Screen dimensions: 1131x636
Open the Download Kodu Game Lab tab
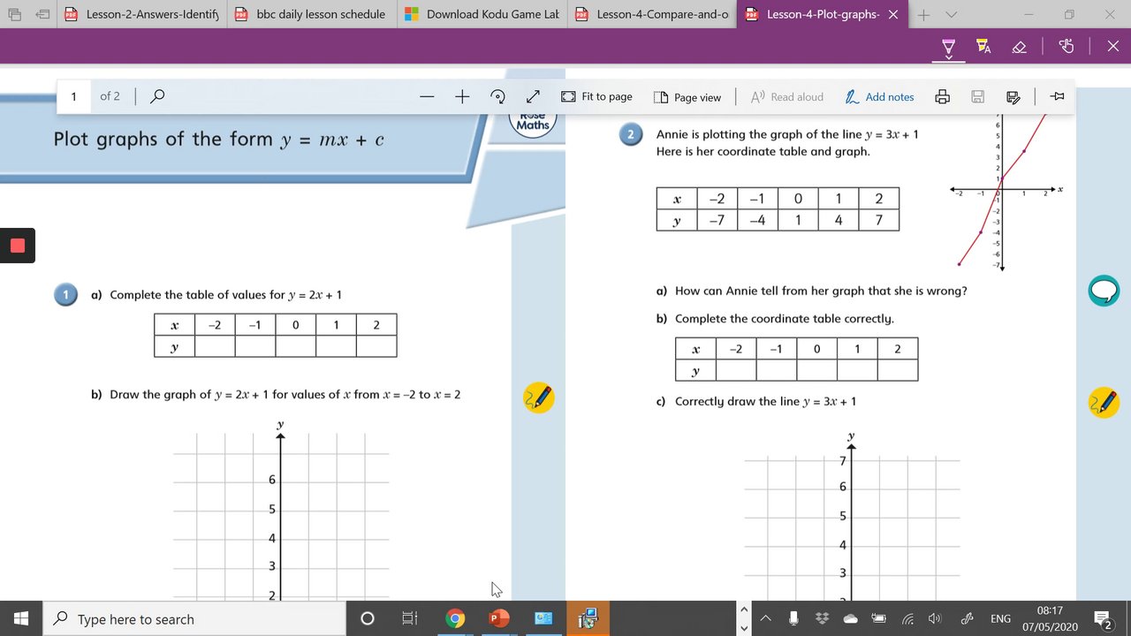482,14
